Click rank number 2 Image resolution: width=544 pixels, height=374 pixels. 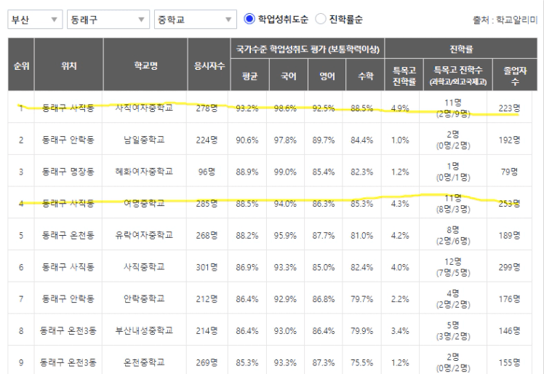[21, 140]
